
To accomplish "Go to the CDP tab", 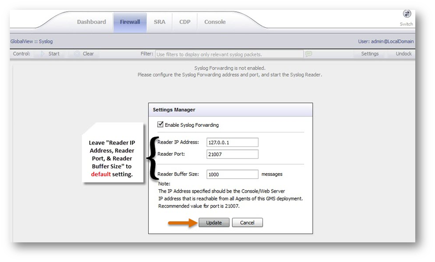I will (185, 22).
